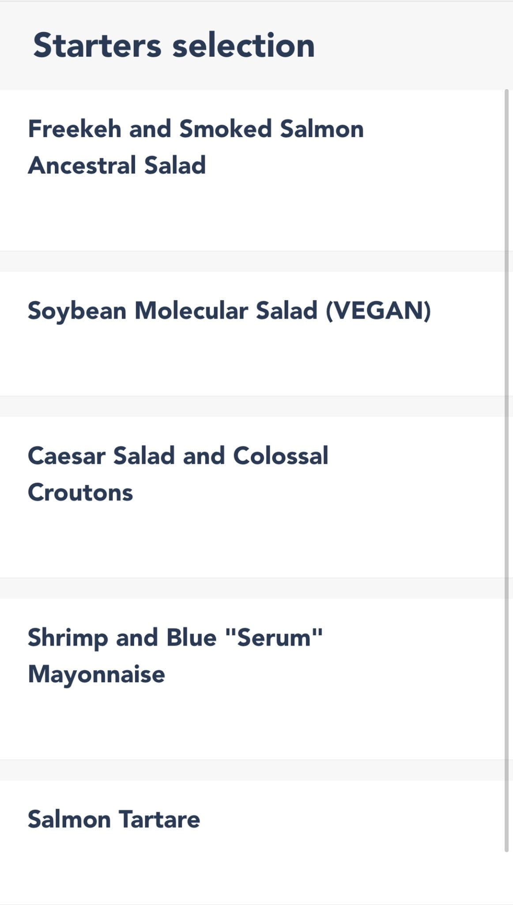Select Shrimp and Blue "Serum" Mayonnaise
513x905 pixels.
pos(175,656)
